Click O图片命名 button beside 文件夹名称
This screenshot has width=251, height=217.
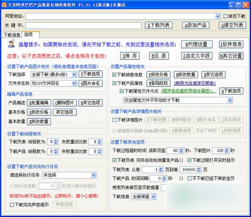[90, 83]
